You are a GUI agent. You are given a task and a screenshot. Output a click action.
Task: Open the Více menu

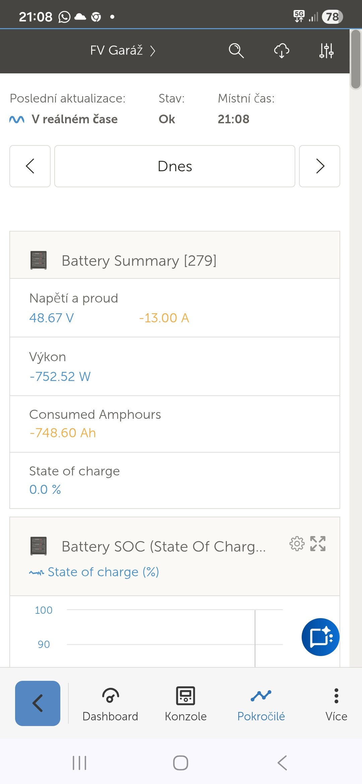click(336, 704)
